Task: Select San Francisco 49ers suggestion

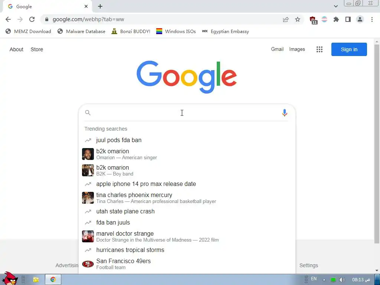Action: pos(187,264)
